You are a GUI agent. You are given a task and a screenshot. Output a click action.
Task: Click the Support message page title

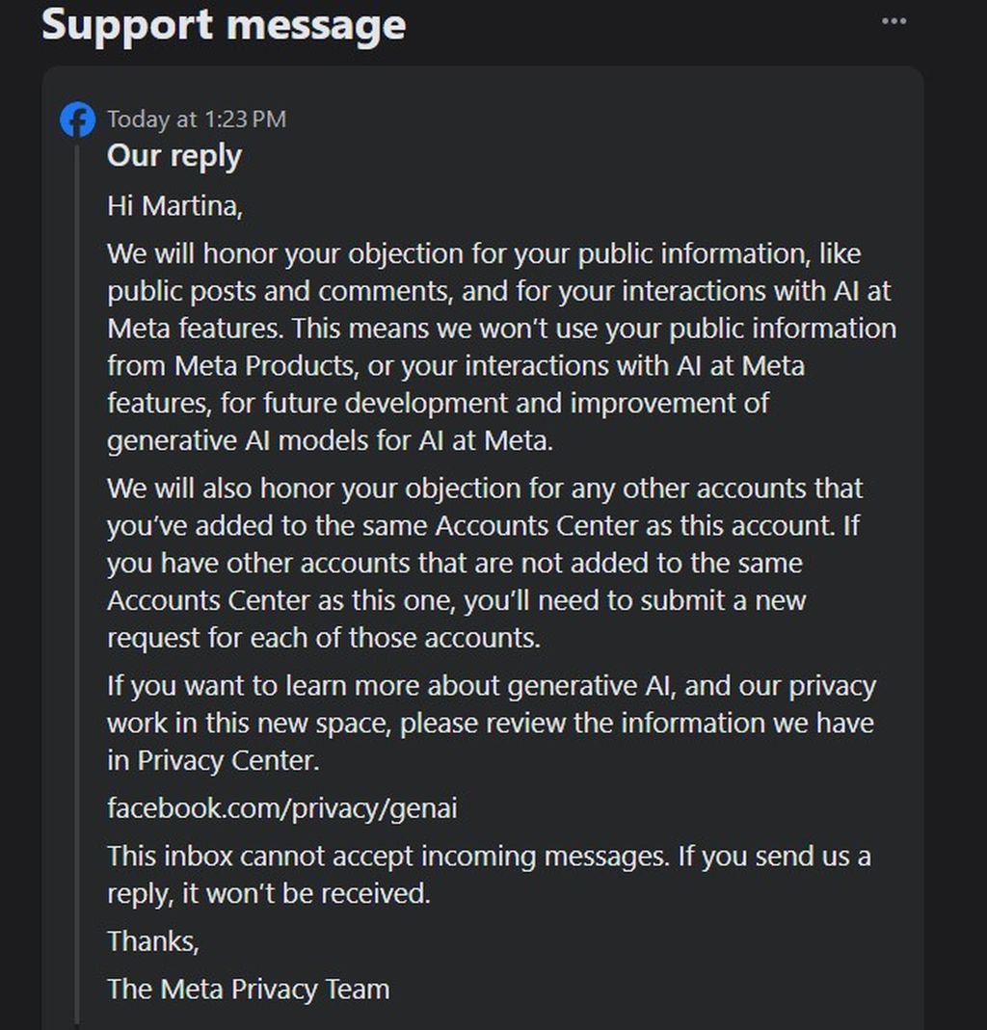(224, 24)
